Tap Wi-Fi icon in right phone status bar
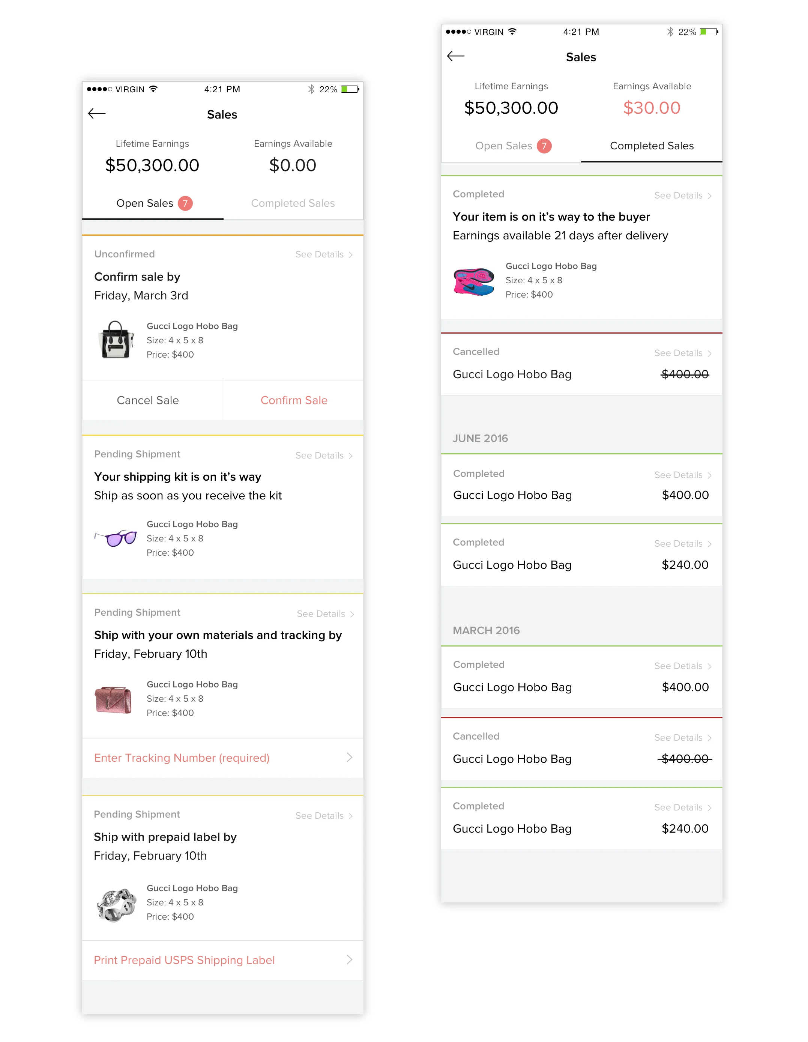 pos(513,32)
